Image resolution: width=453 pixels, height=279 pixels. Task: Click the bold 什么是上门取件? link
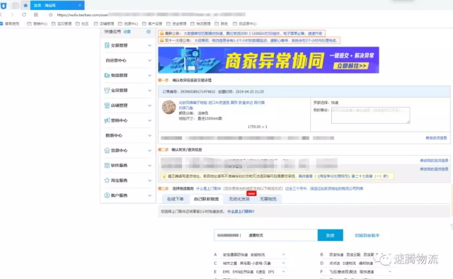241,212
